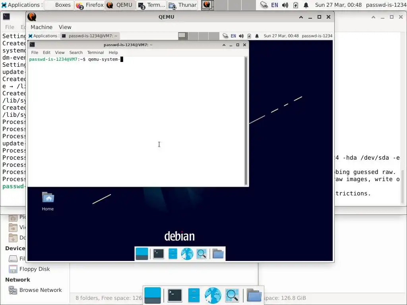
Task: Click the host volume speaker icon
Action: 285,5
